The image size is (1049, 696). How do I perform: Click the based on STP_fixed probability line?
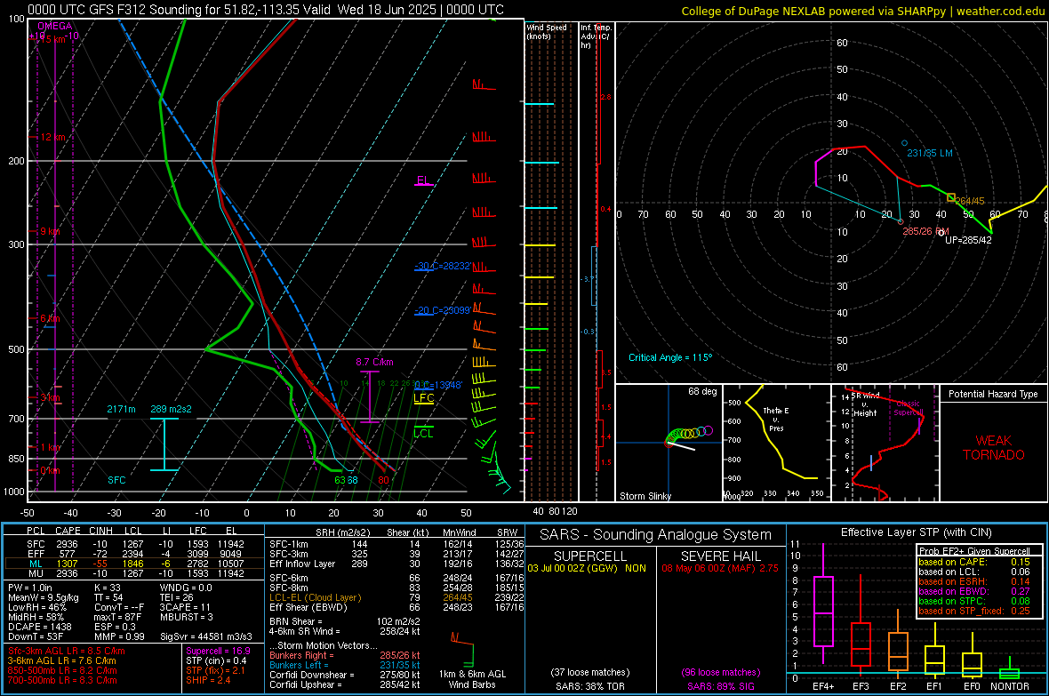pyautogui.click(x=974, y=611)
